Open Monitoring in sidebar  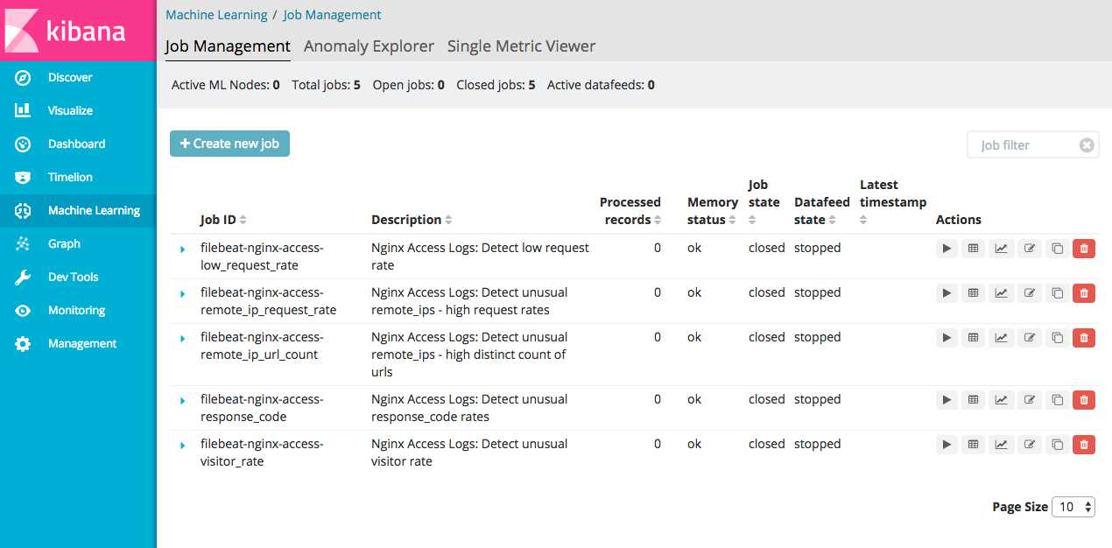78,311
